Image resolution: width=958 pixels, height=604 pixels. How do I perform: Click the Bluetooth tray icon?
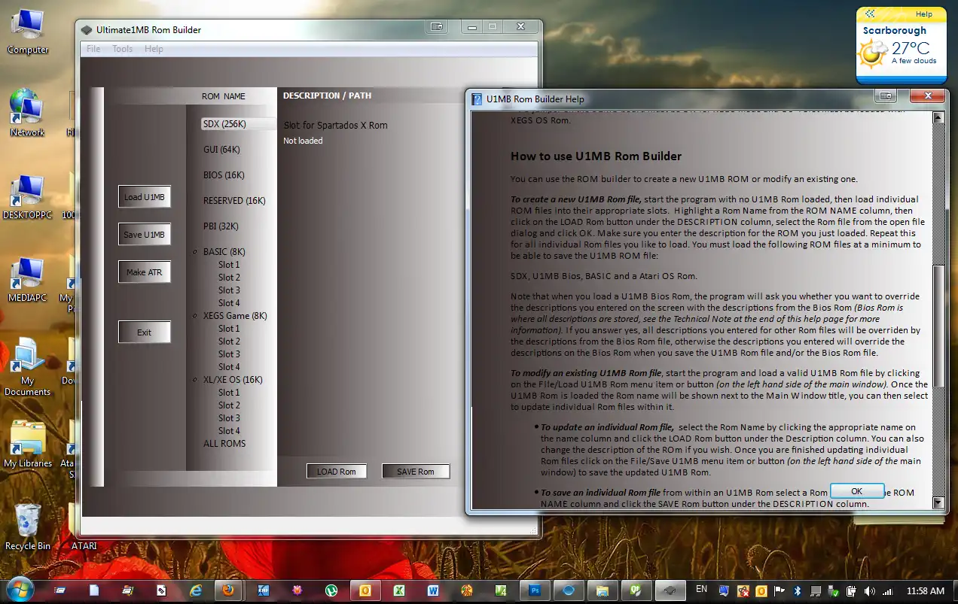(797, 591)
